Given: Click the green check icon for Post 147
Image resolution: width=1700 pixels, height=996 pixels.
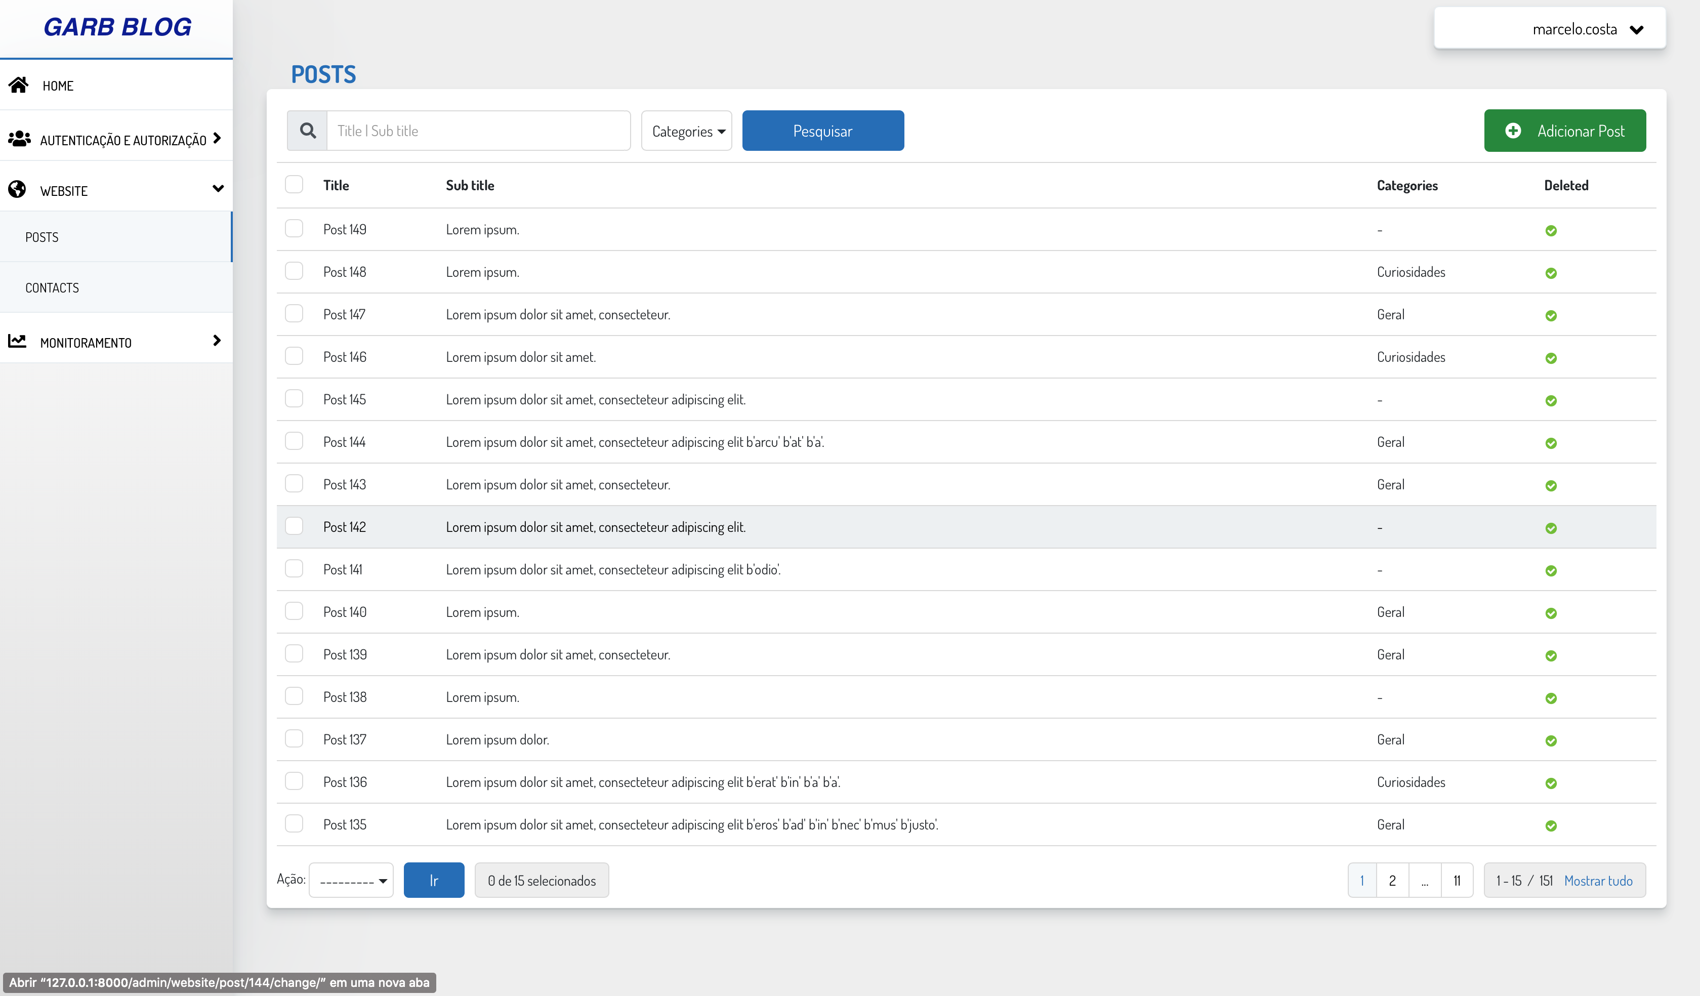Looking at the screenshot, I should 1551,316.
